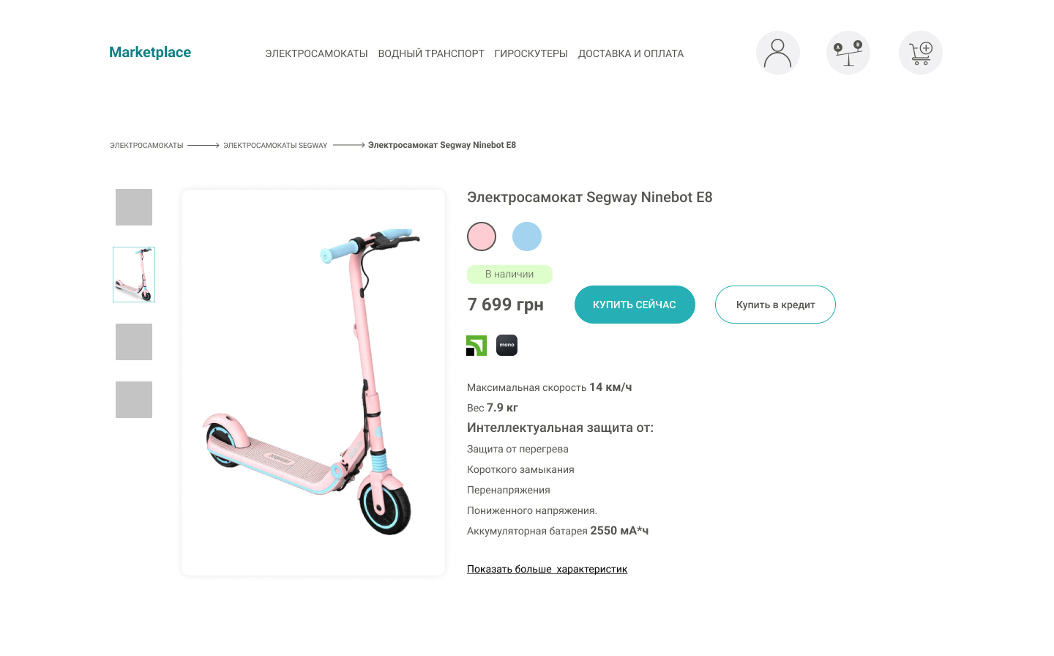Select the first gray thumbnail

point(134,207)
